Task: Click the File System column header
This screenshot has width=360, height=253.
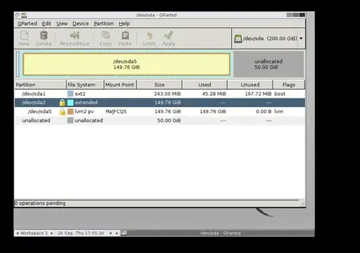Action: [x=85, y=85]
